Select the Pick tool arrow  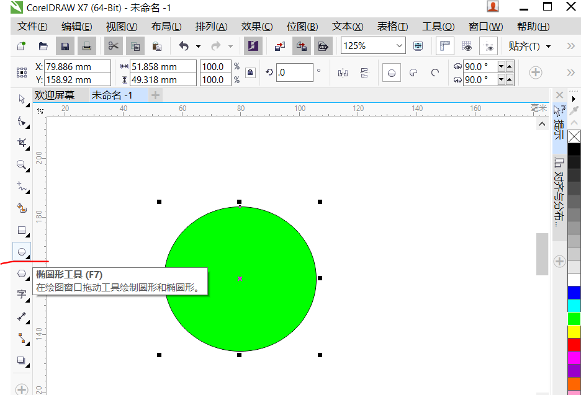(22, 99)
